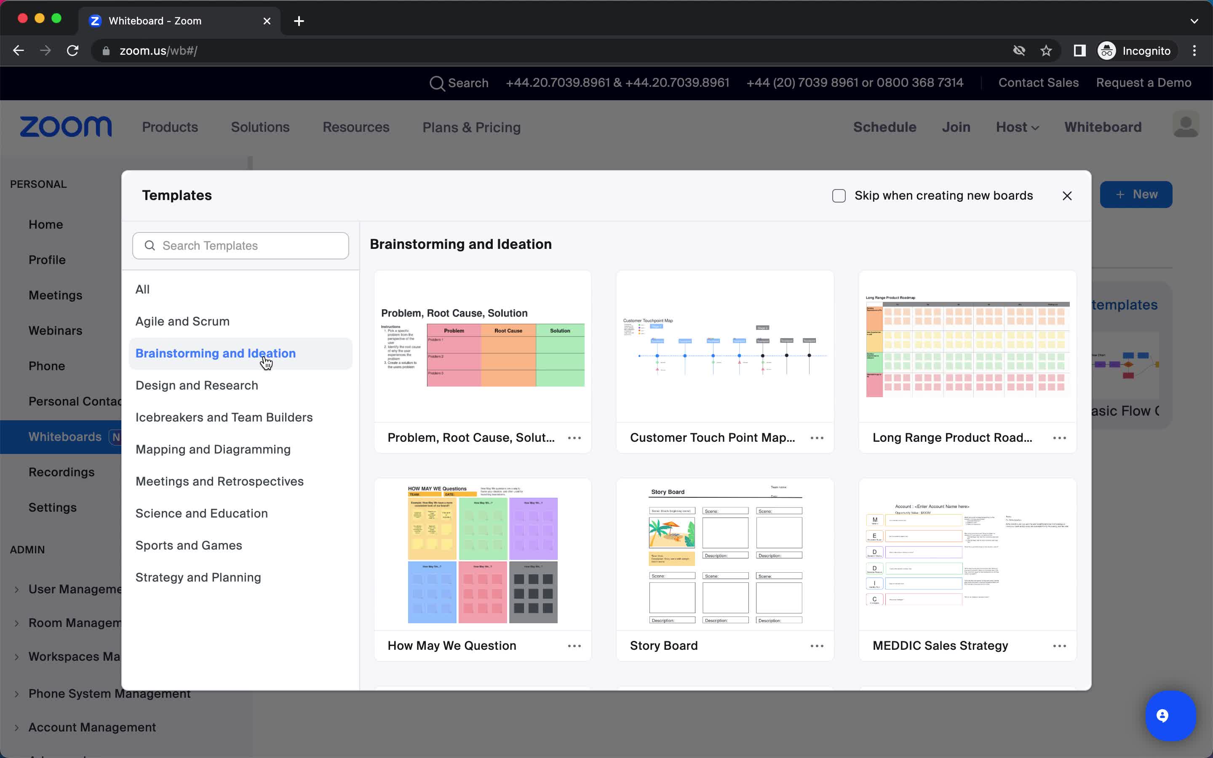Expand Room Management in admin sidebar

[17, 623]
